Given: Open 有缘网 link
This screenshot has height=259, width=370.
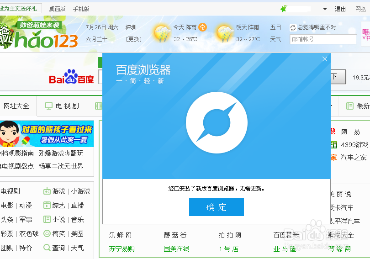Looking at the screenshot, I should 339,249.
